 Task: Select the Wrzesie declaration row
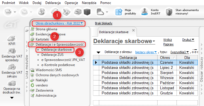point(145,78)
